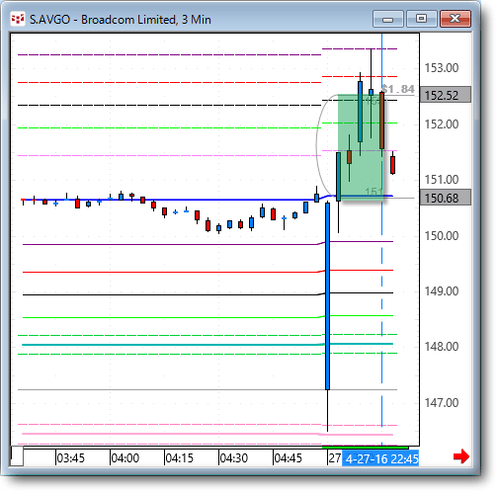Screen dimensions: 498x493
Task: Click the 150.00 price scale label
Action: tap(442, 236)
